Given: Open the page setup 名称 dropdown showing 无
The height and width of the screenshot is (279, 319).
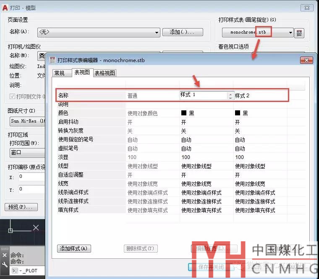Looking at the screenshot, I should 99,32.
